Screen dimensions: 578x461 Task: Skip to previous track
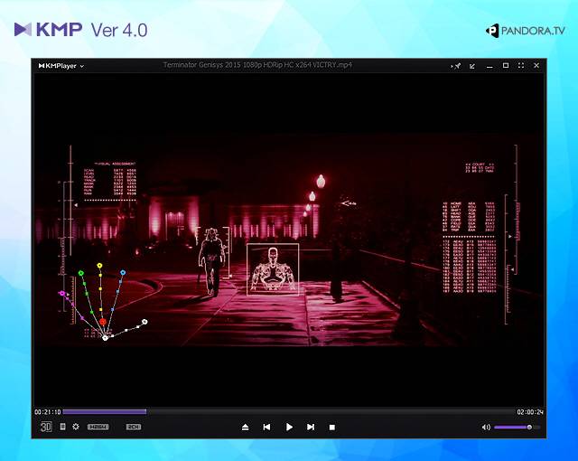coord(267,427)
